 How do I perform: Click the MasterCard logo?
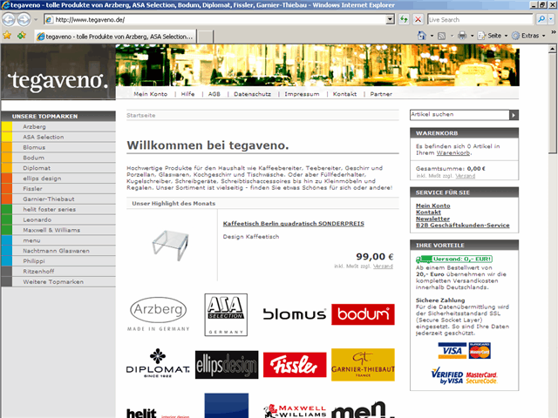[x=480, y=350]
